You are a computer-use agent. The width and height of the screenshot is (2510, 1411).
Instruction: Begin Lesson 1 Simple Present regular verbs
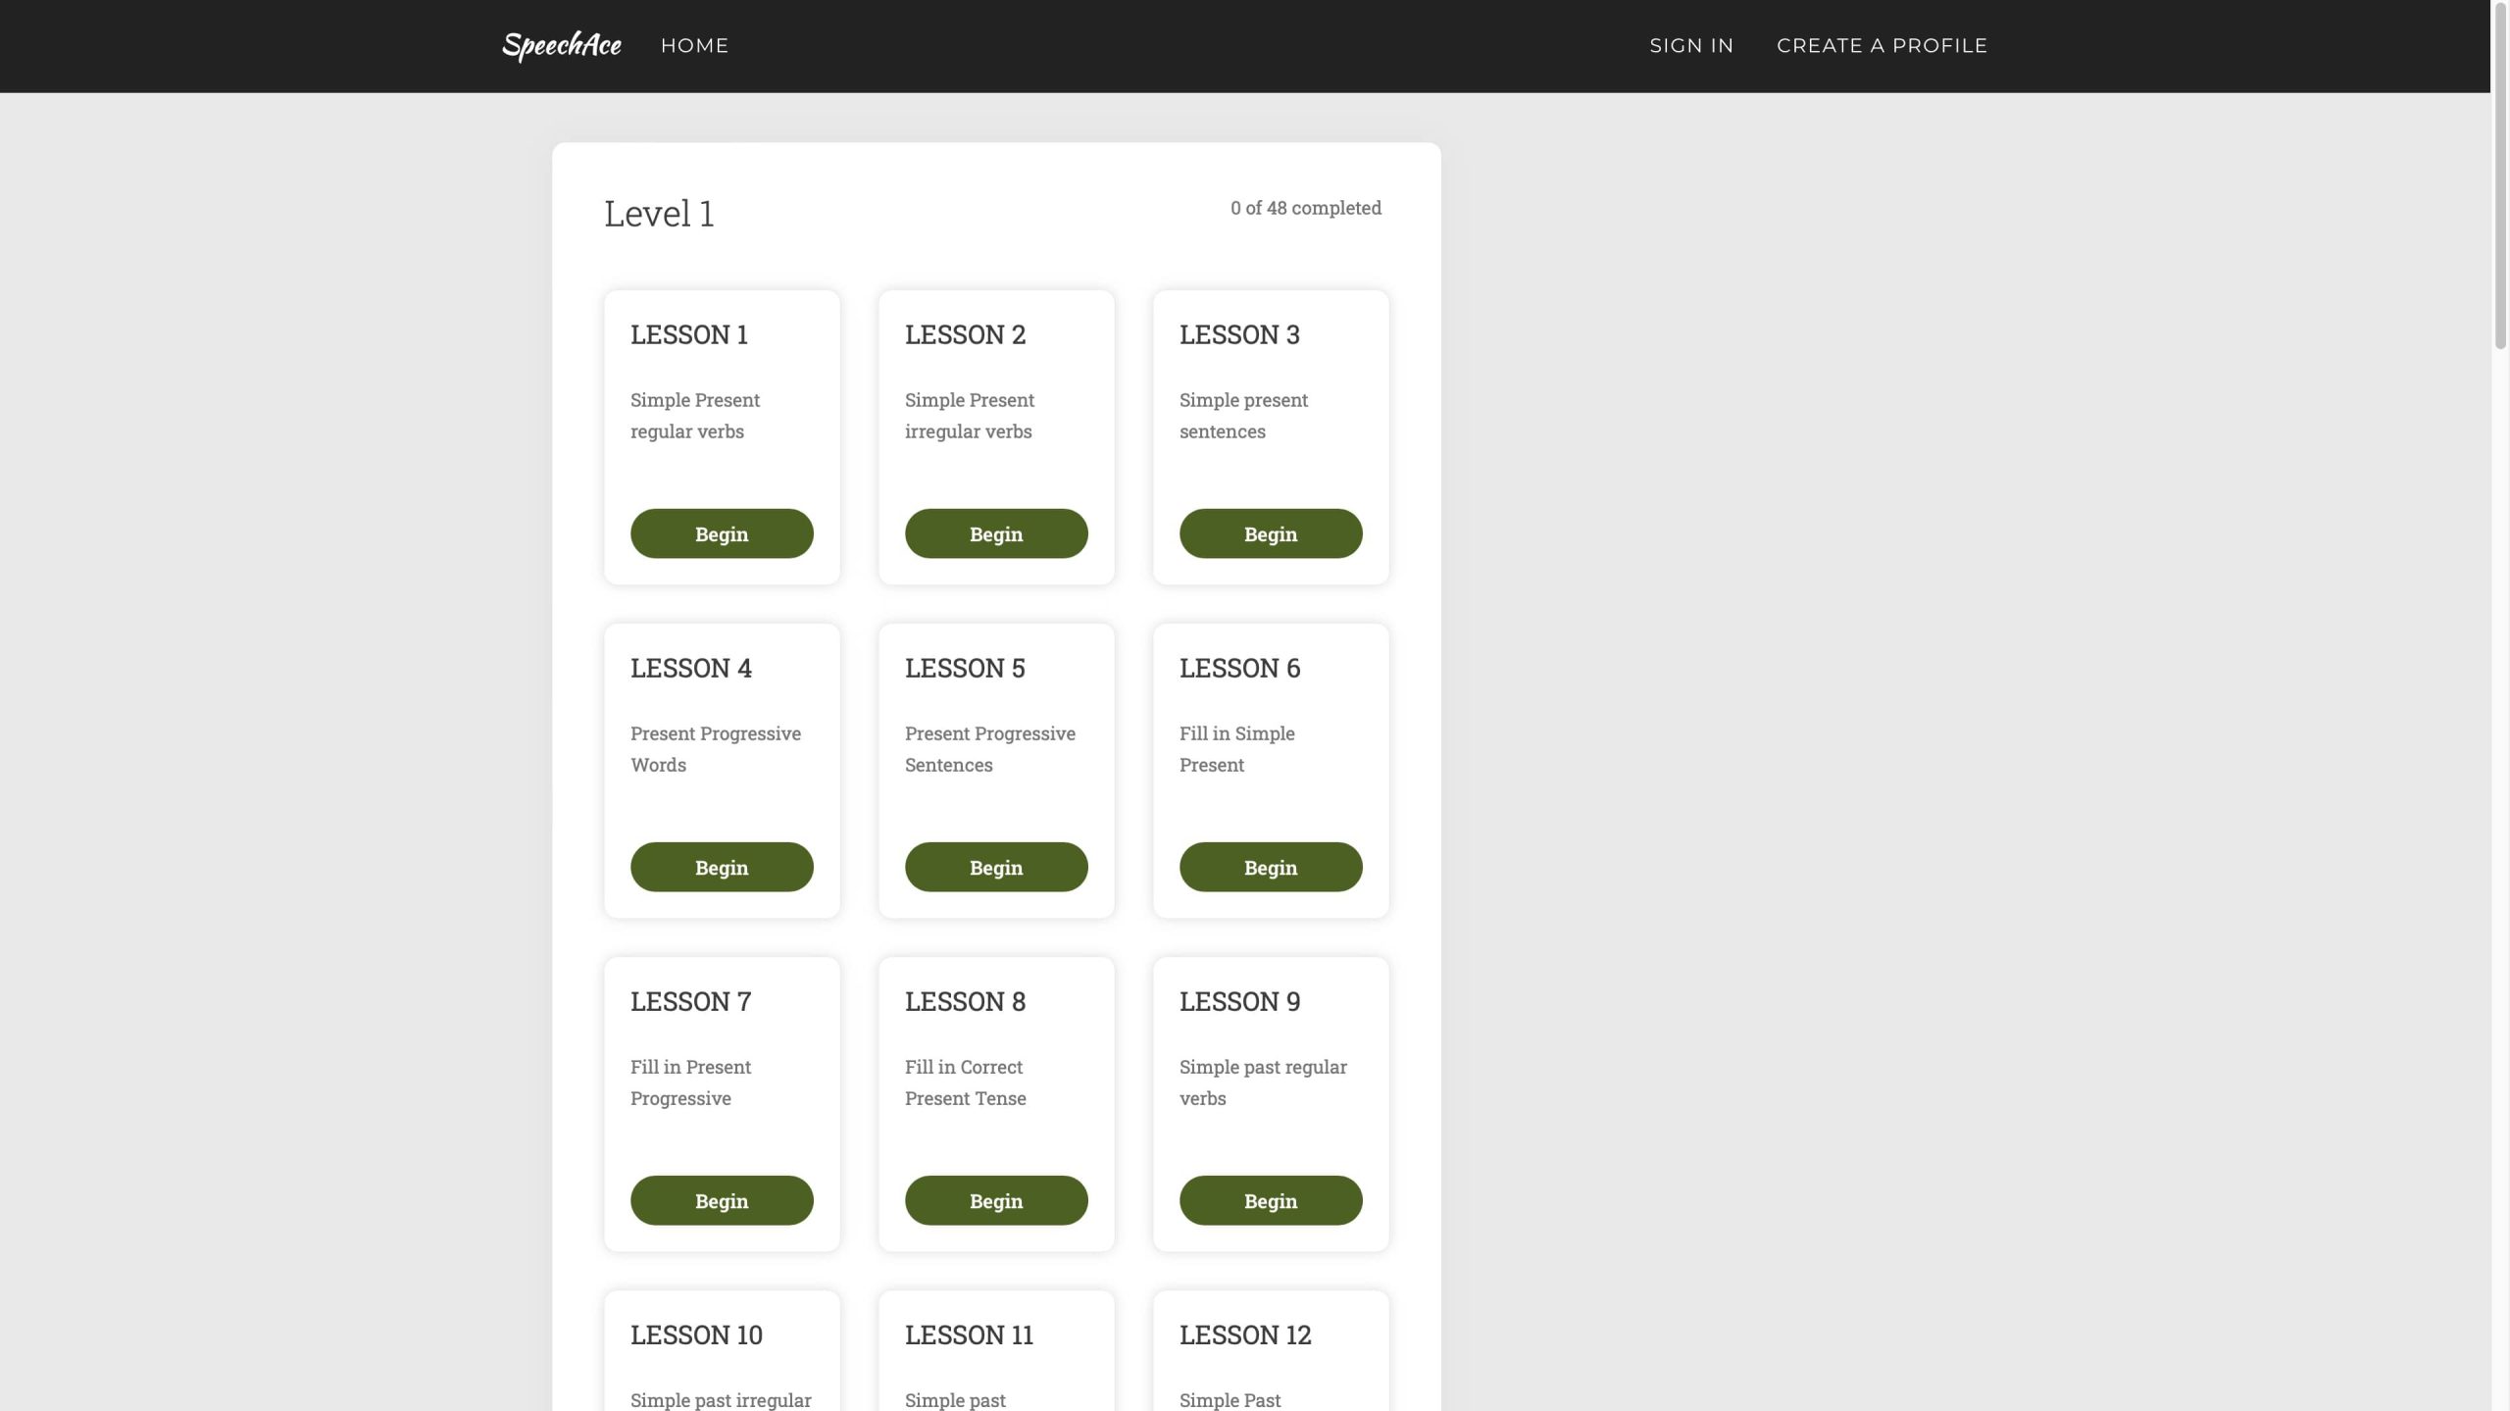[721, 533]
